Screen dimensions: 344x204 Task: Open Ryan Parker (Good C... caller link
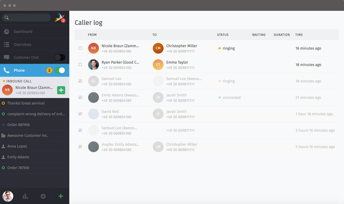coord(120,62)
